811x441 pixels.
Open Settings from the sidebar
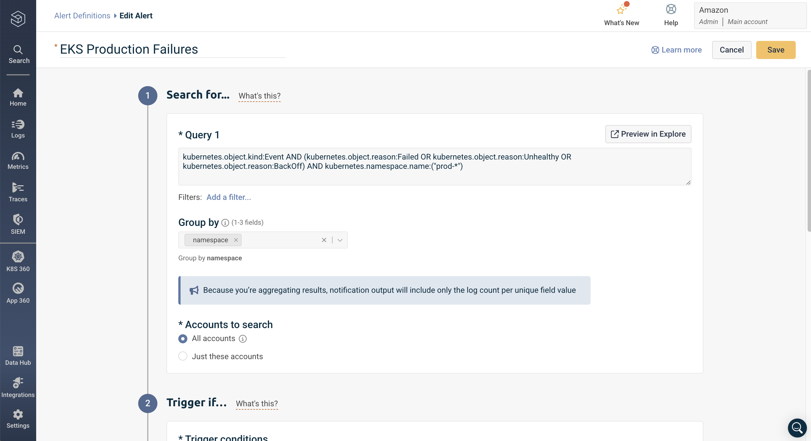click(18, 418)
